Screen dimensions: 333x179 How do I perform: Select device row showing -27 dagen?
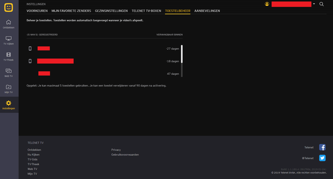(104, 49)
